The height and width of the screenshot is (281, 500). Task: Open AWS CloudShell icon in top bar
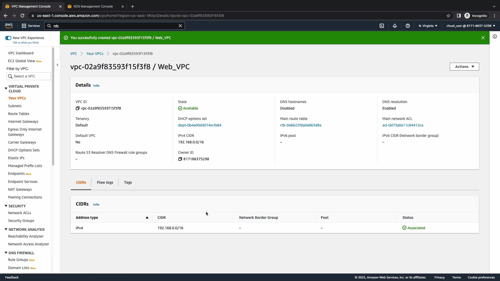pos(382,26)
